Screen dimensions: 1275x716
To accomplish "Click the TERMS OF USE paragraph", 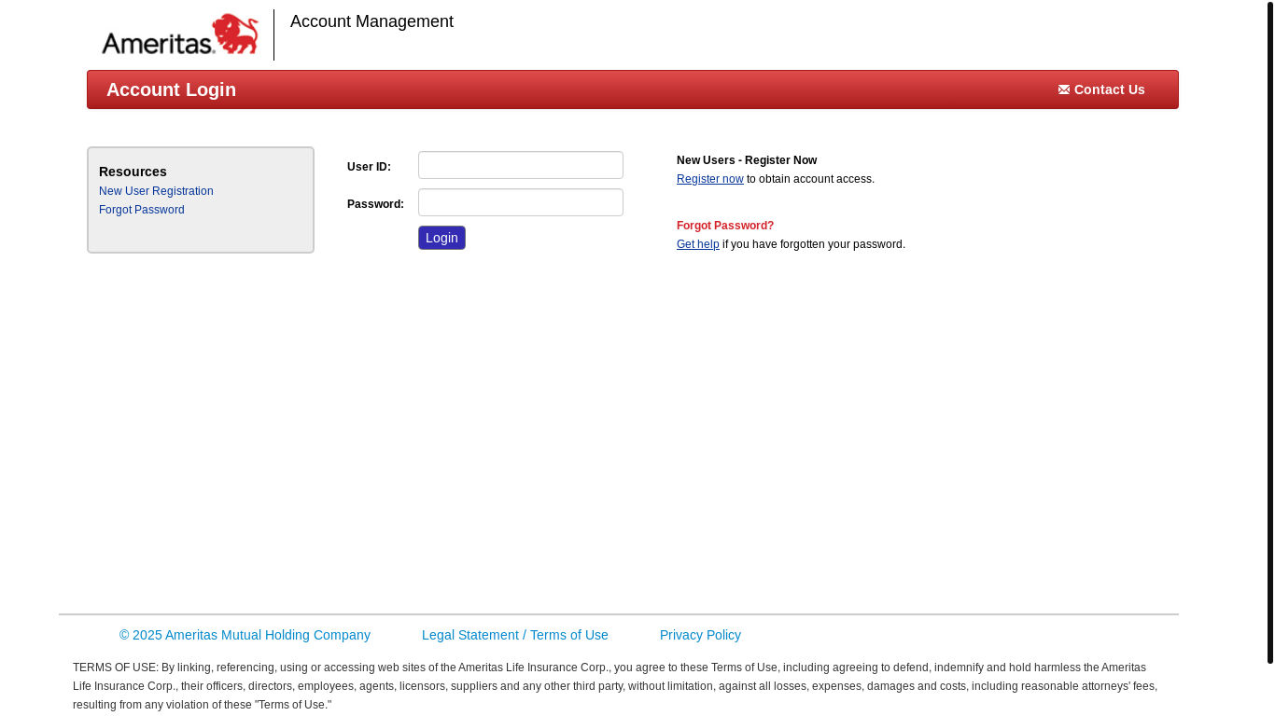I will coord(615,686).
